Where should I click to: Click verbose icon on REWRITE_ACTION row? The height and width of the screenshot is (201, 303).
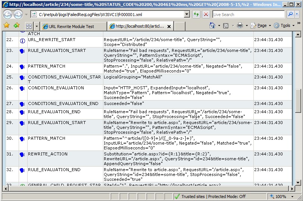[22, 154]
